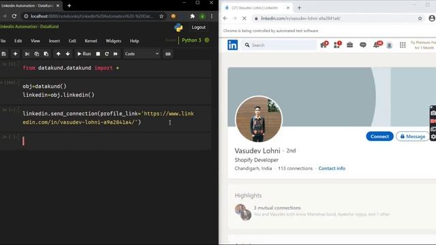Open Jupyter Insert menu

pos(54,41)
